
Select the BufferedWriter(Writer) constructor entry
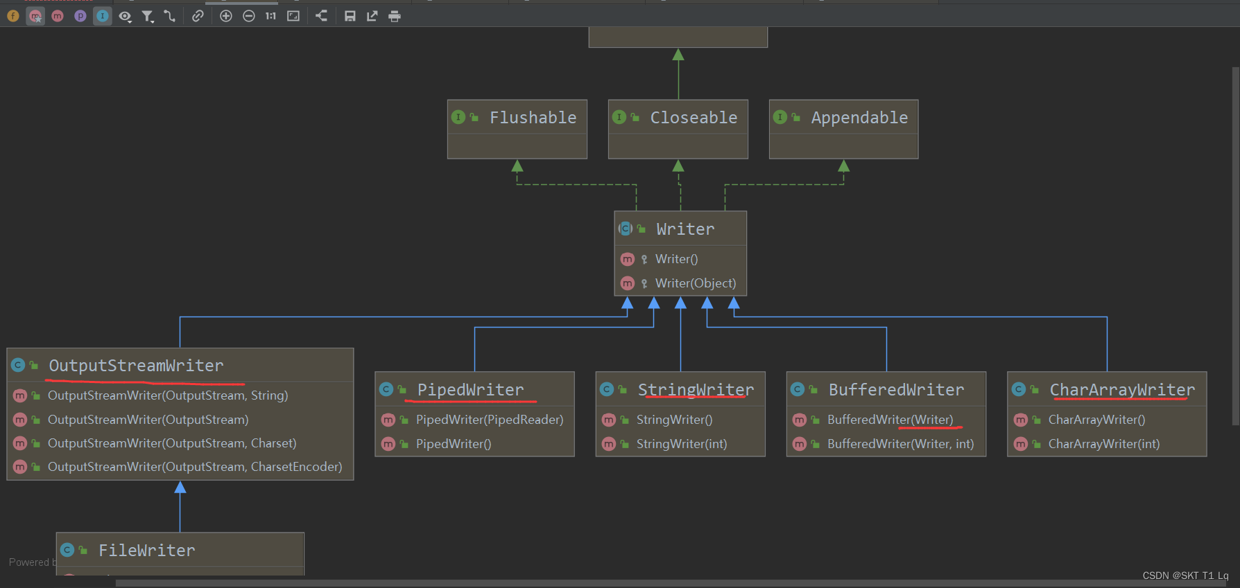[890, 420]
